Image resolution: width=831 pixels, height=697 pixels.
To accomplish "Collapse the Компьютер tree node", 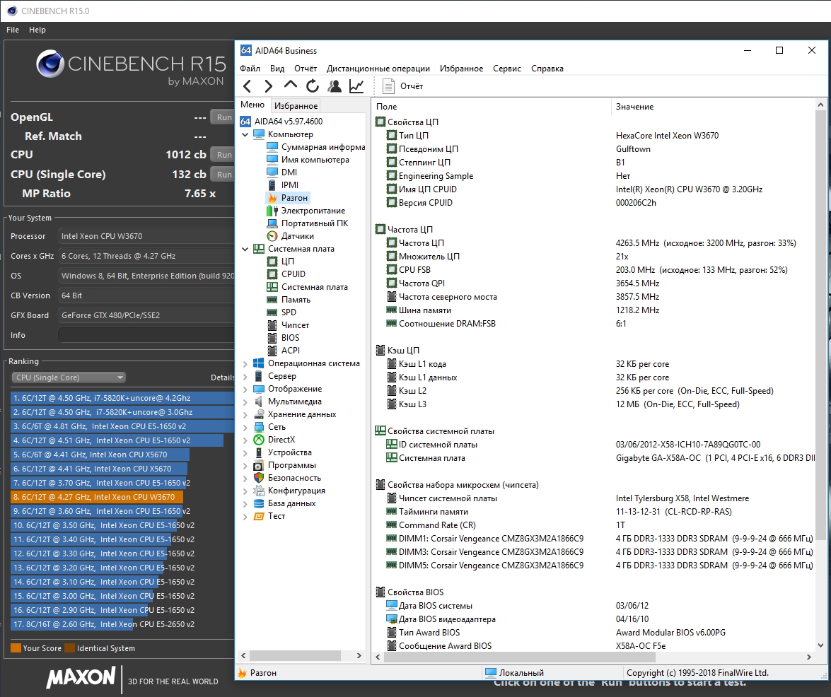I will (x=245, y=134).
